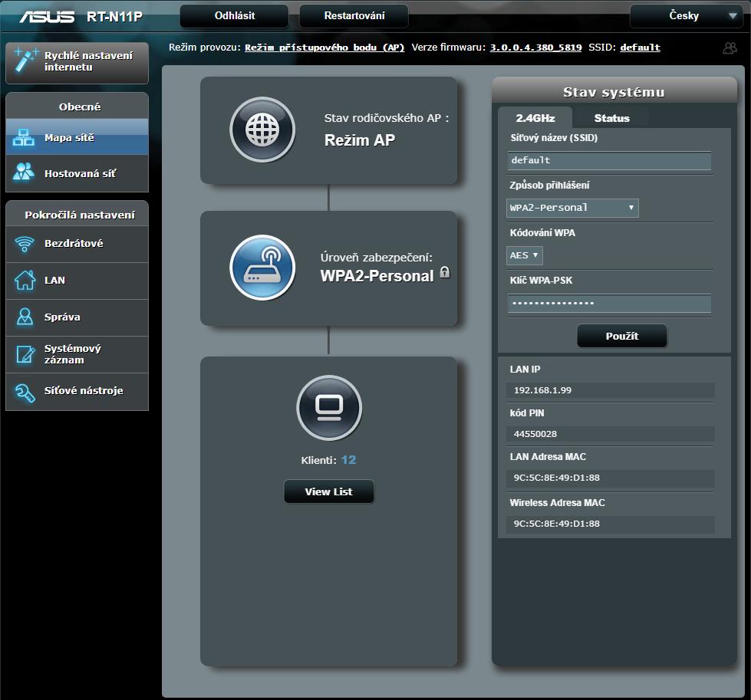Select the router security level icon
751x700 pixels.
262,268
